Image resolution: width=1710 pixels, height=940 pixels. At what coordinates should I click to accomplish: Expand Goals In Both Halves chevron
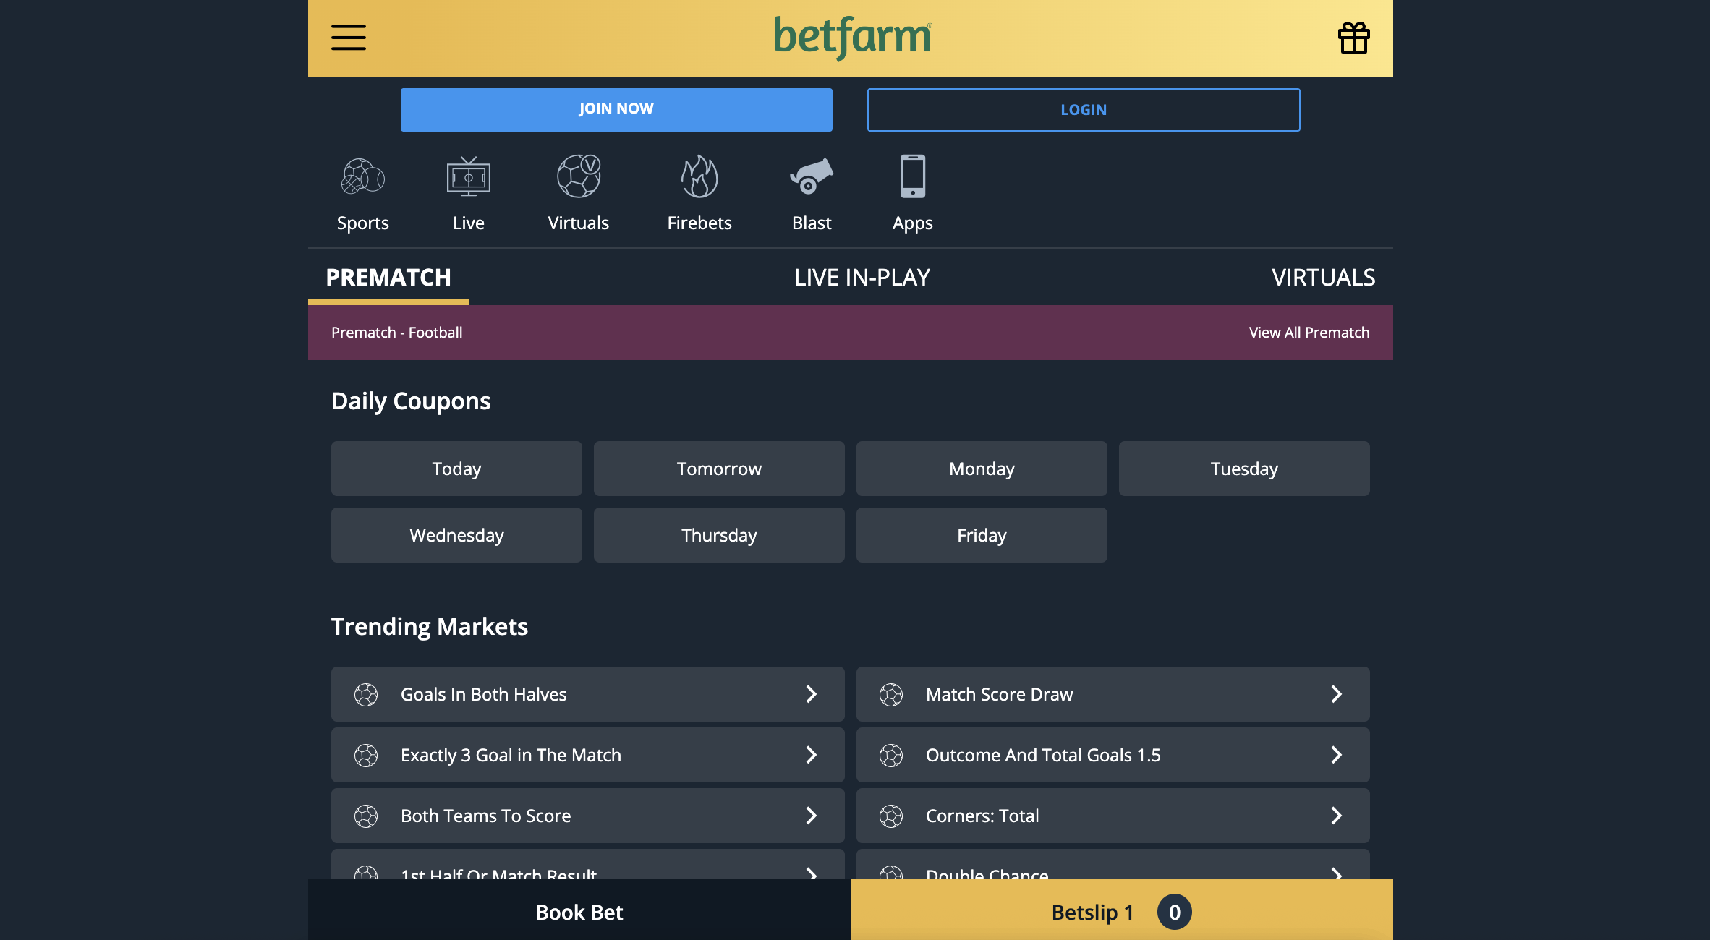click(812, 694)
